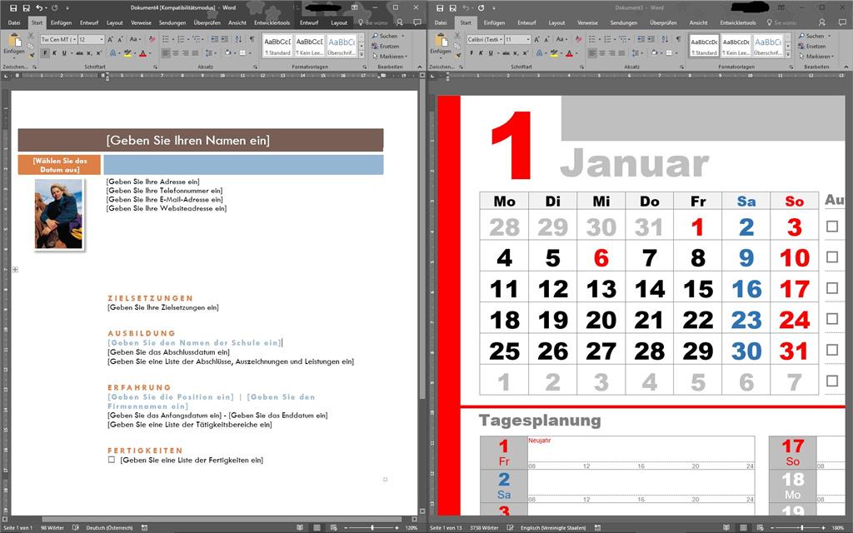853x533 pixels.
Task: Open font size dropdown showing 12
Action: click(102, 40)
